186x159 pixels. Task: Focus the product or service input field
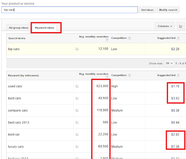(x=69, y=10)
